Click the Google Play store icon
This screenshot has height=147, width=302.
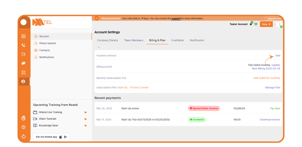coord(65,137)
